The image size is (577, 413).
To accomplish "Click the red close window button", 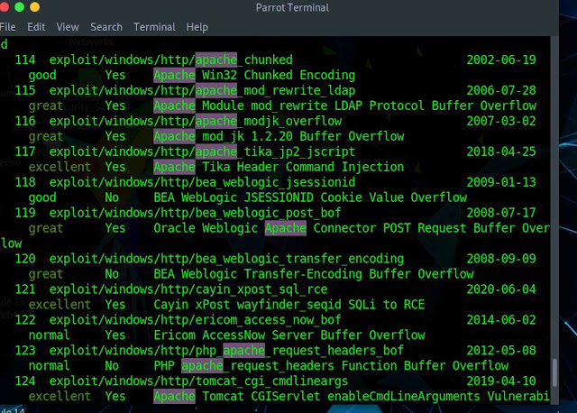I will 4,6.
